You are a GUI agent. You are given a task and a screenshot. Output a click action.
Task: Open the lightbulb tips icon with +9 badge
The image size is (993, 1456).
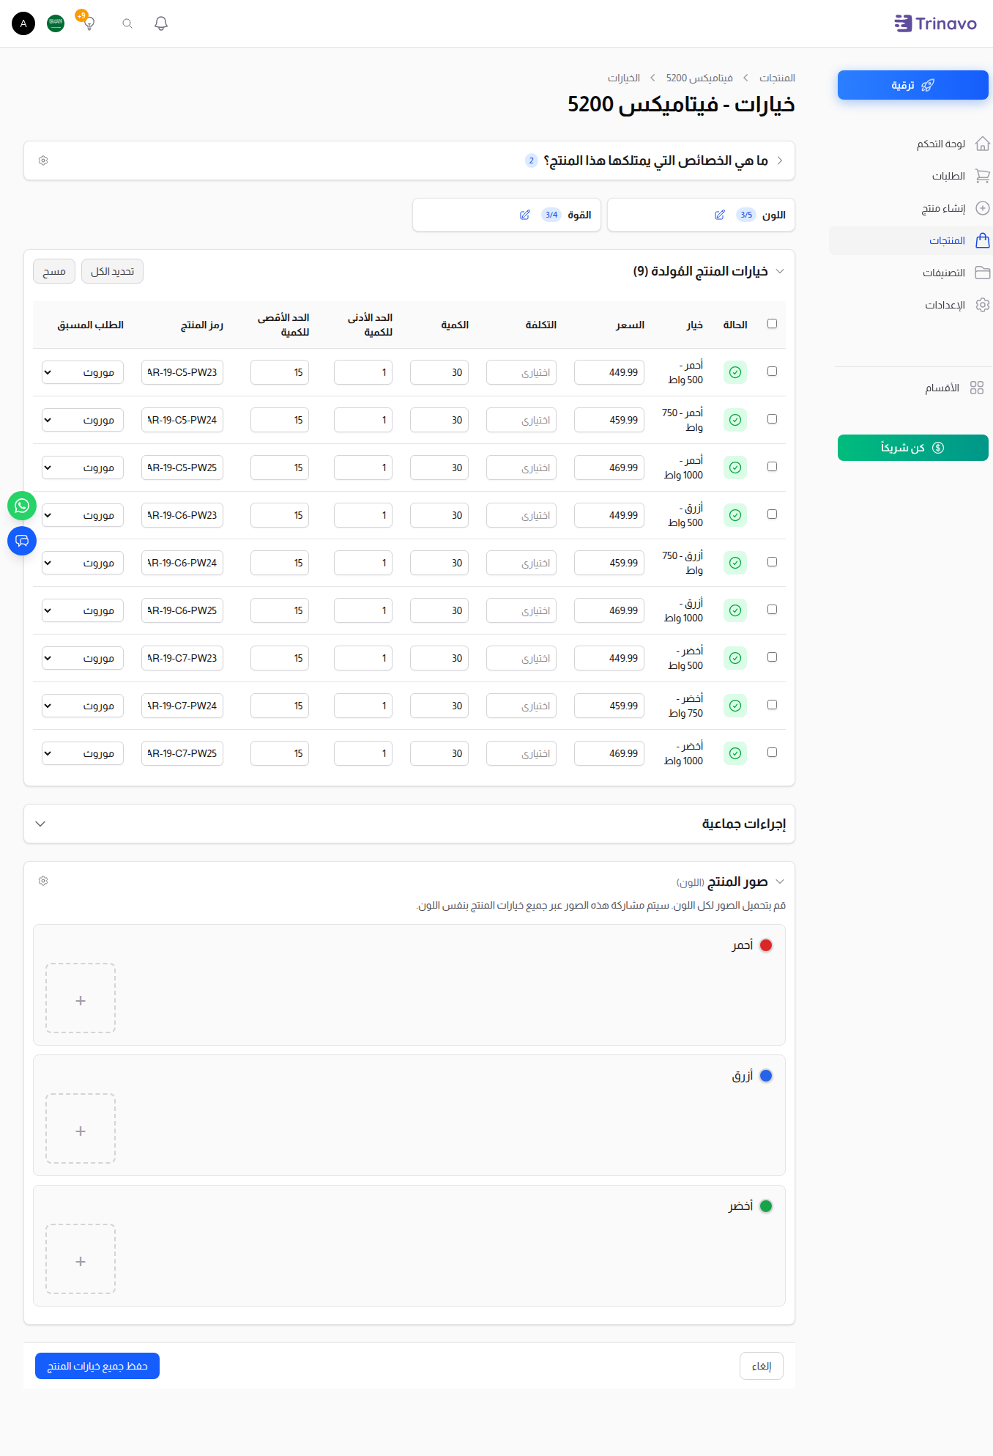(x=89, y=22)
